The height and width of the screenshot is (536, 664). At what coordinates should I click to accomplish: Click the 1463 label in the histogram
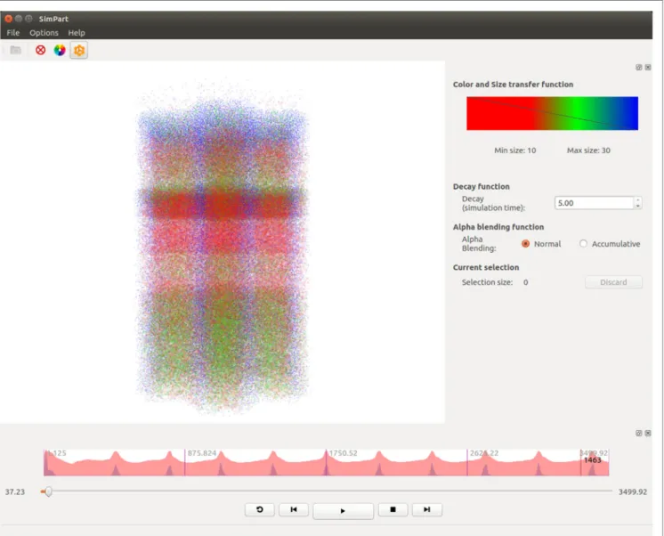click(x=593, y=460)
